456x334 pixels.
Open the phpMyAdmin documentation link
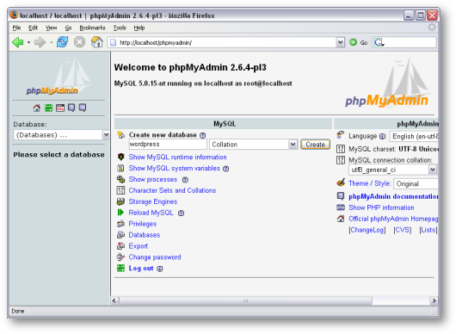(x=393, y=196)
